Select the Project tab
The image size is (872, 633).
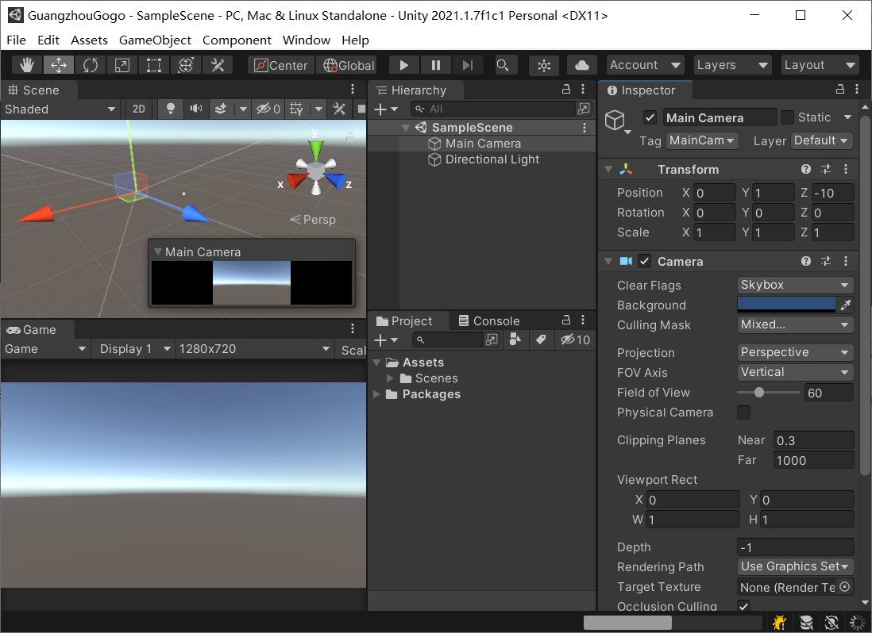tap(404, 321)
